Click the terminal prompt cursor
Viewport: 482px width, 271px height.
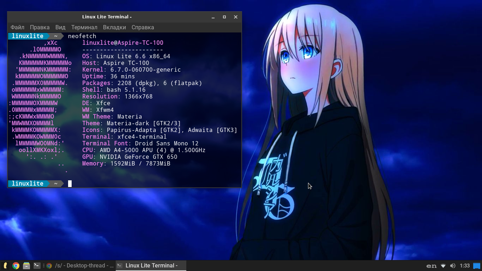(70, 183)
